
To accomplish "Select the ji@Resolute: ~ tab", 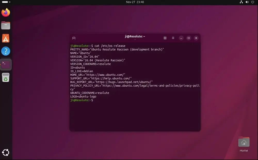I will (135, 36).
